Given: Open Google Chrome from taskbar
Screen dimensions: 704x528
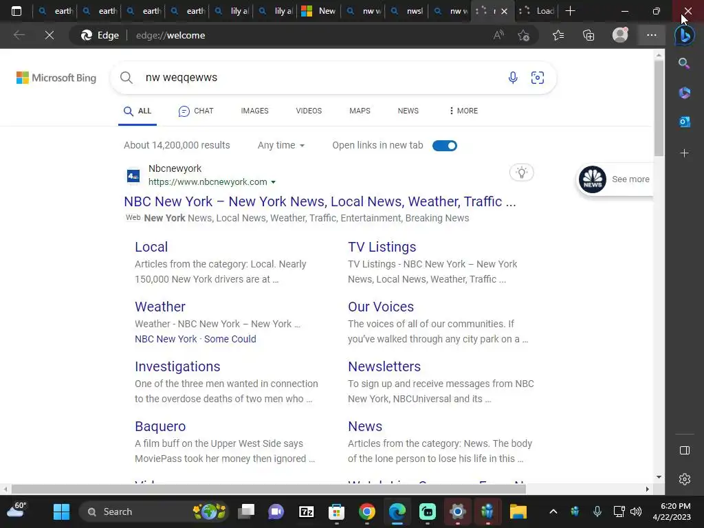Looking at the screenshot, I should coord(367,511).
